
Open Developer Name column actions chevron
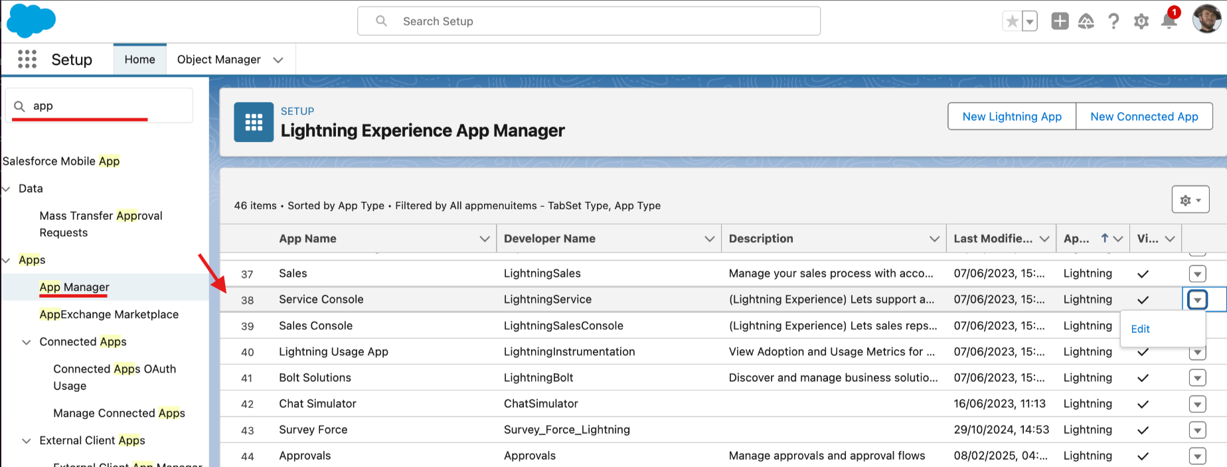point(710,239)
